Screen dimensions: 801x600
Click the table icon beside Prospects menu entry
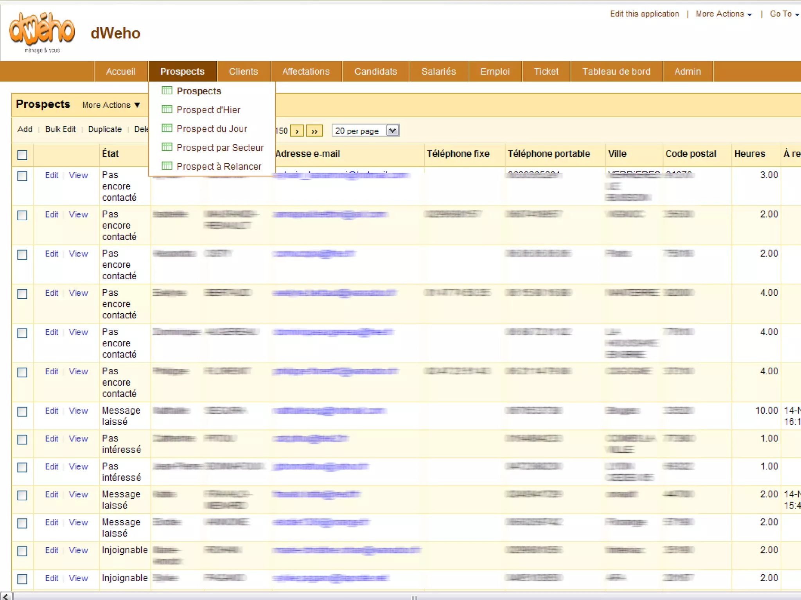coord(167,91)
